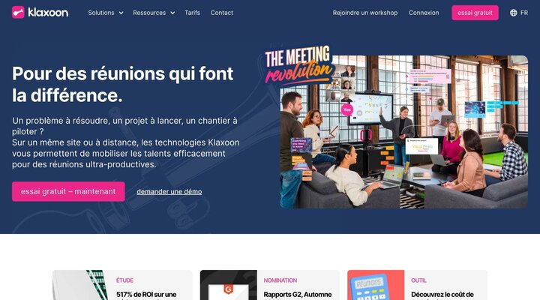Click the "essai gratuit" header button
This screenshot has height=300, width=540.
[x=475, y=13]
